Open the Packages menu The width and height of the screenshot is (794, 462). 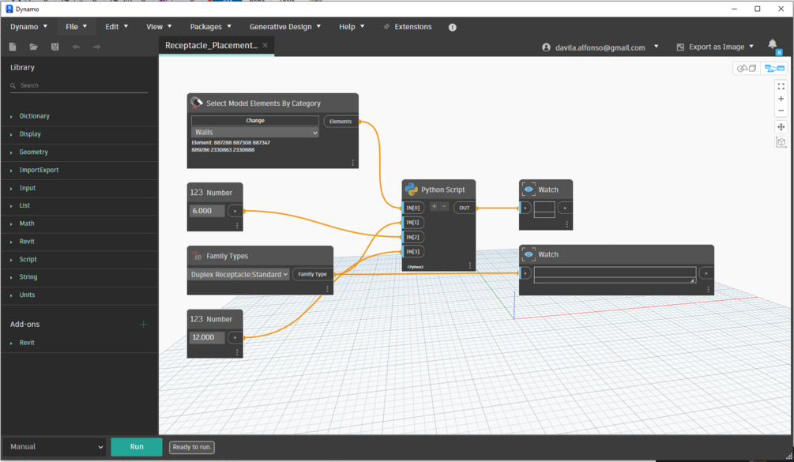211,27
